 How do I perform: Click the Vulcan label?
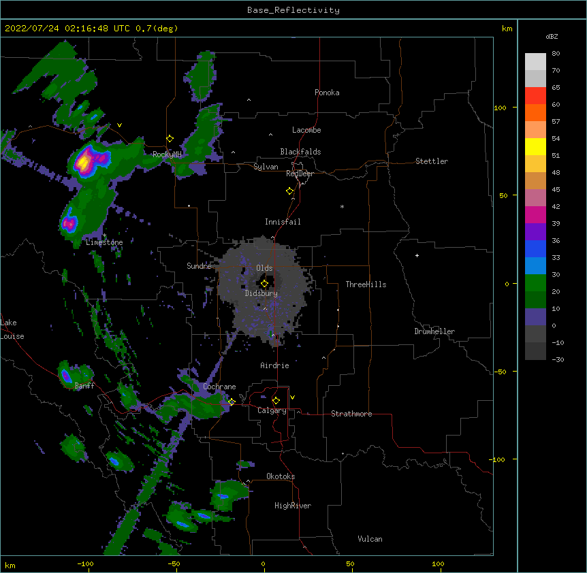(x=370, y=539)
